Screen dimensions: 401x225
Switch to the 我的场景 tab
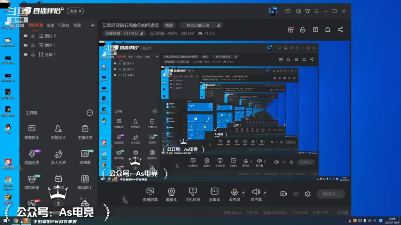pyautogui.click(x=36, y=25)
